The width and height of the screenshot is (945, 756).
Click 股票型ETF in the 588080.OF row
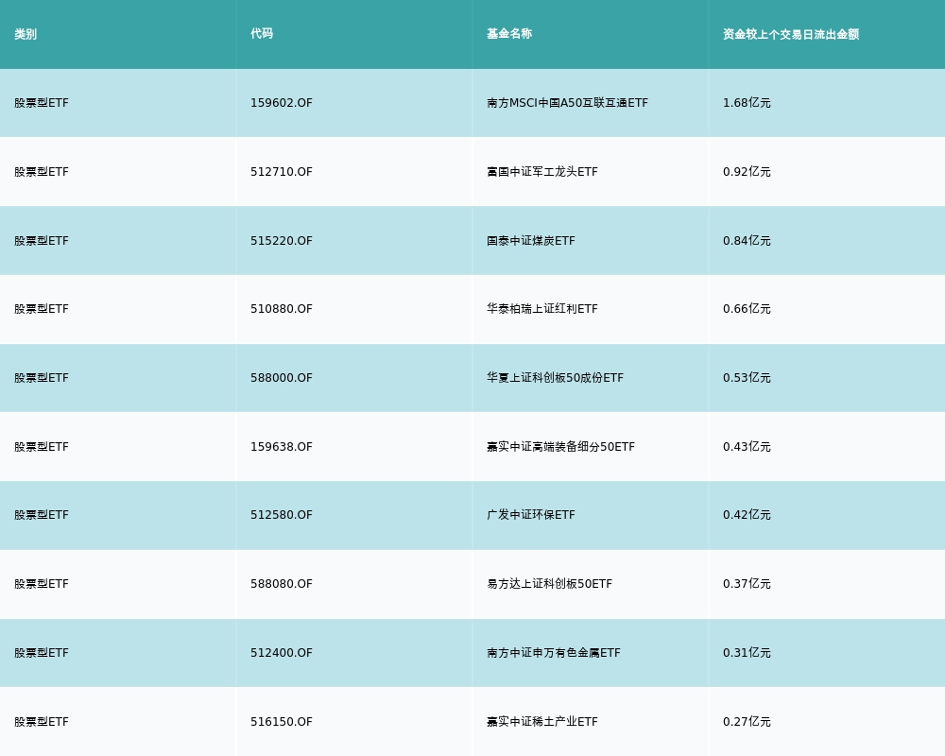coord(42,584)
